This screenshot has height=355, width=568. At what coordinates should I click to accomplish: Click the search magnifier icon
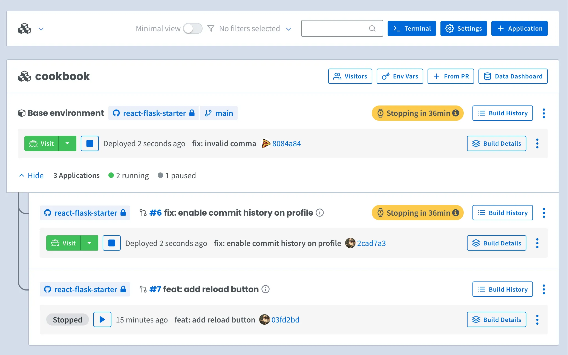[372, 28]
